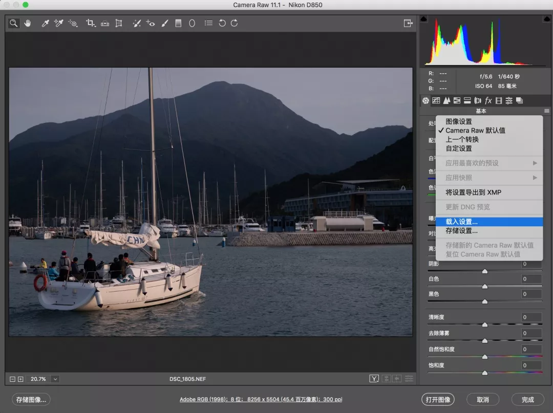Click the 打开图像 button

pos(438,400)
